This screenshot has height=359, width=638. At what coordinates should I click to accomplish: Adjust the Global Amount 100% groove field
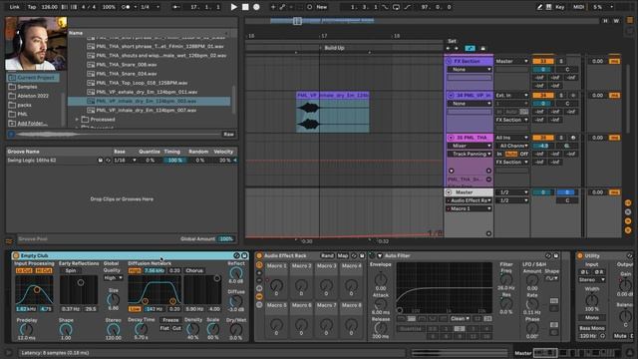click(226, 239)
